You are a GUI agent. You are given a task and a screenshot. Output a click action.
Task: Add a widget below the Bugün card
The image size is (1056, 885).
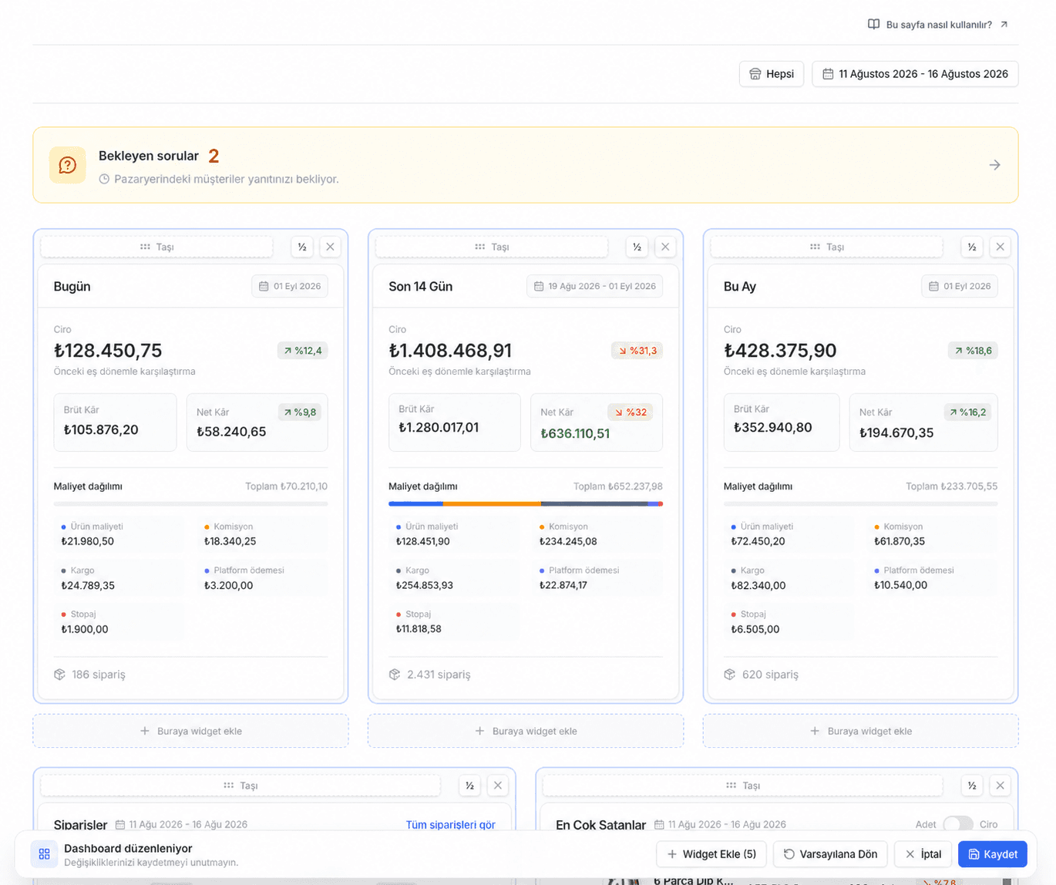click(190, 731)
